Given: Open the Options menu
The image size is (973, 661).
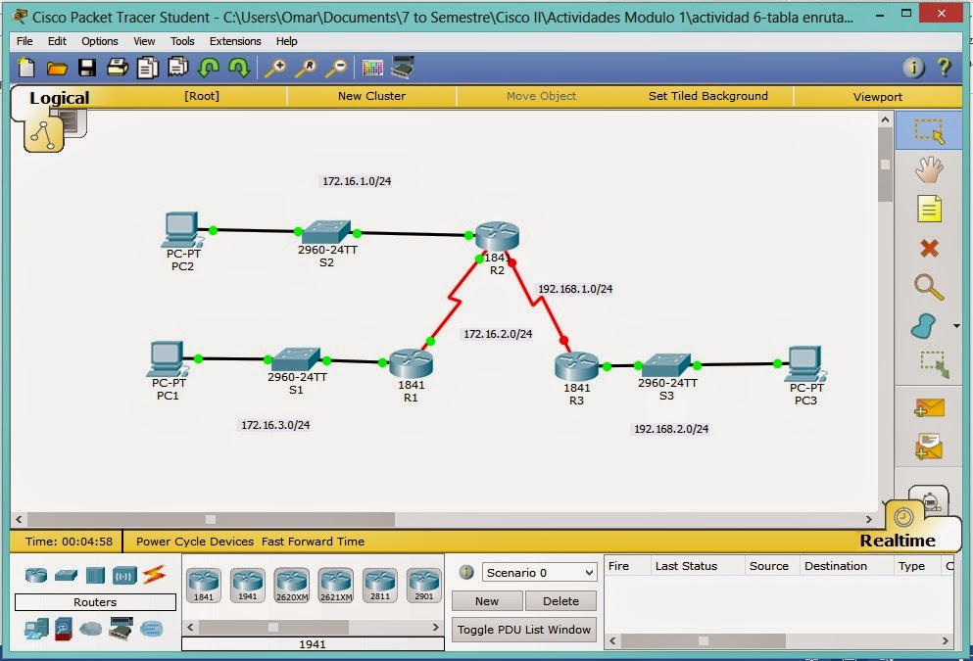Looking at the screenshot, I should pos(100,41).
